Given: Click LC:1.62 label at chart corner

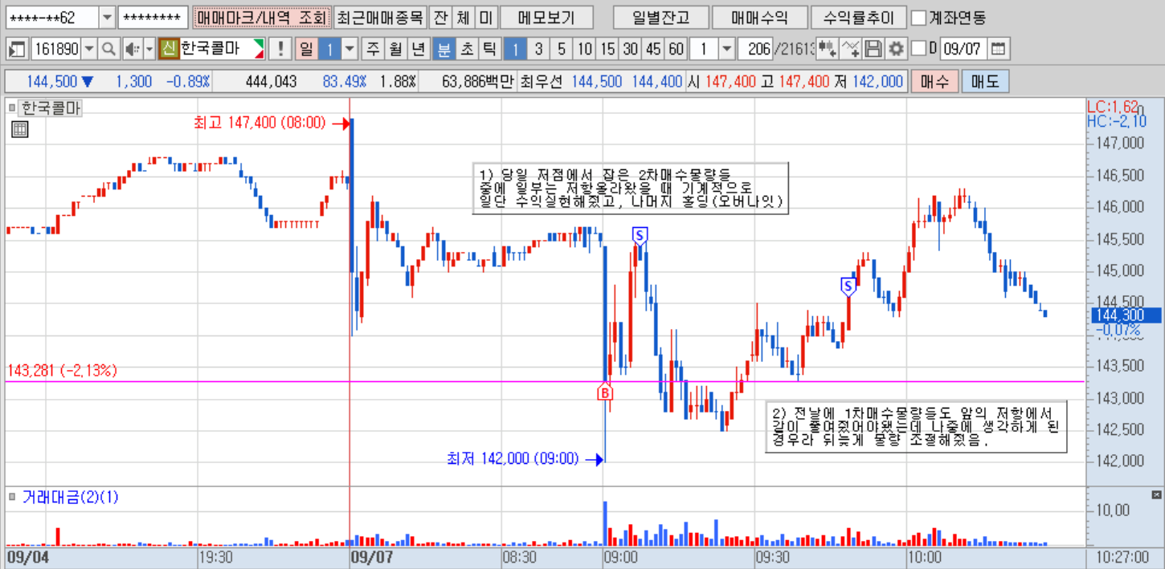Looking at the screenshot, I should tap(1112, 107).
